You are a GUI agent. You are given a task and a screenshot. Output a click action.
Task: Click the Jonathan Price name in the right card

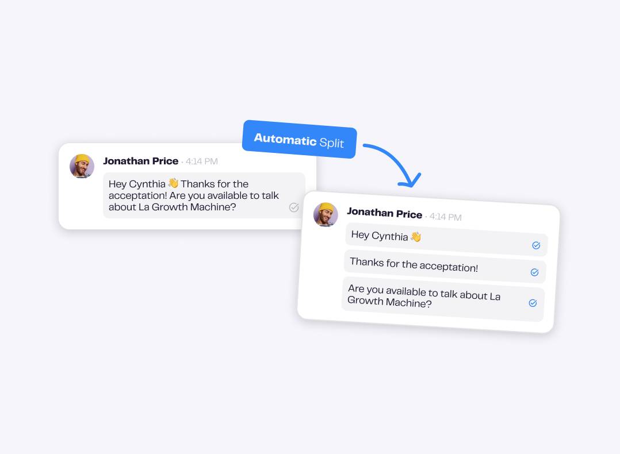click(385, 213)
